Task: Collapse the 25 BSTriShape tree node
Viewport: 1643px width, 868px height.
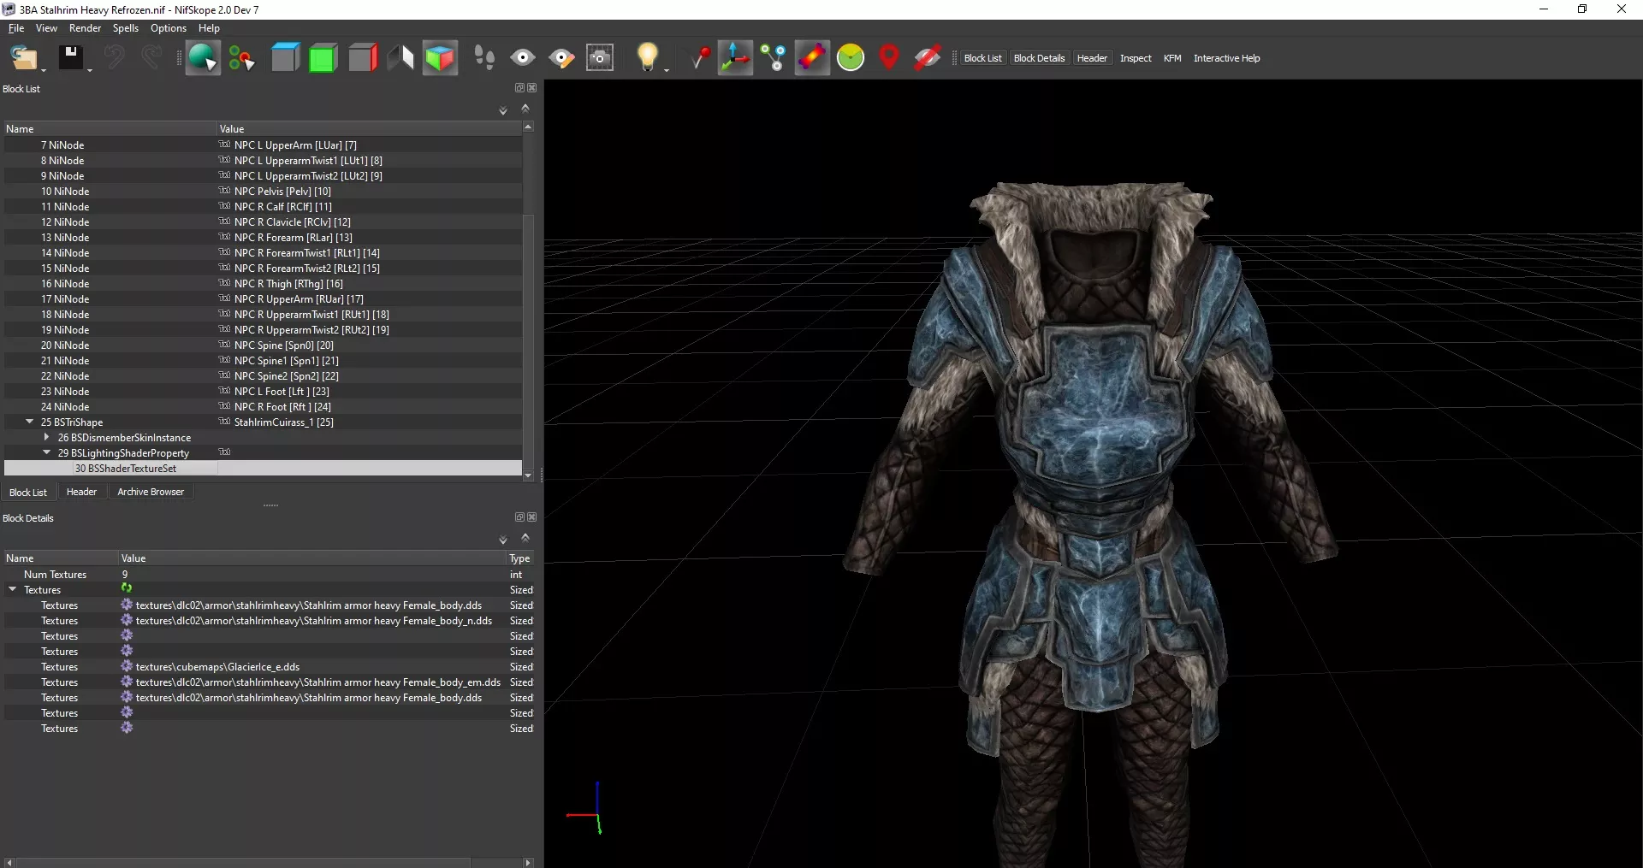Action: click(30, 422)
